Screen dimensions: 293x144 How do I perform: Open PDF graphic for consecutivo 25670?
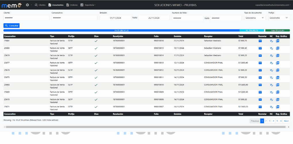(277, 100)
